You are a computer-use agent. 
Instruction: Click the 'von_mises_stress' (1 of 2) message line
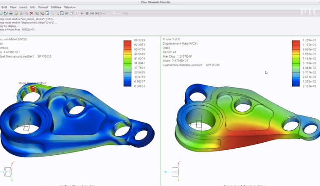pyautogui.click(x=28, y=19)
